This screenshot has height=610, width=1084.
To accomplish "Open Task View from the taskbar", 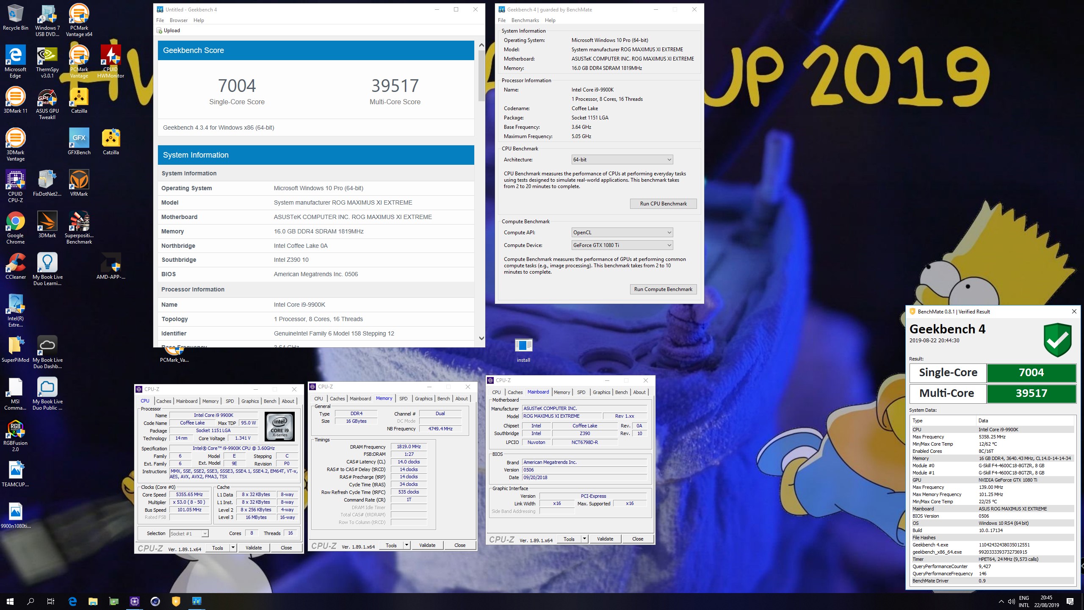I will [51, 601].
